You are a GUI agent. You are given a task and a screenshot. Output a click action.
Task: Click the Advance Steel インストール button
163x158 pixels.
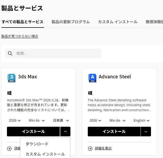114,132
